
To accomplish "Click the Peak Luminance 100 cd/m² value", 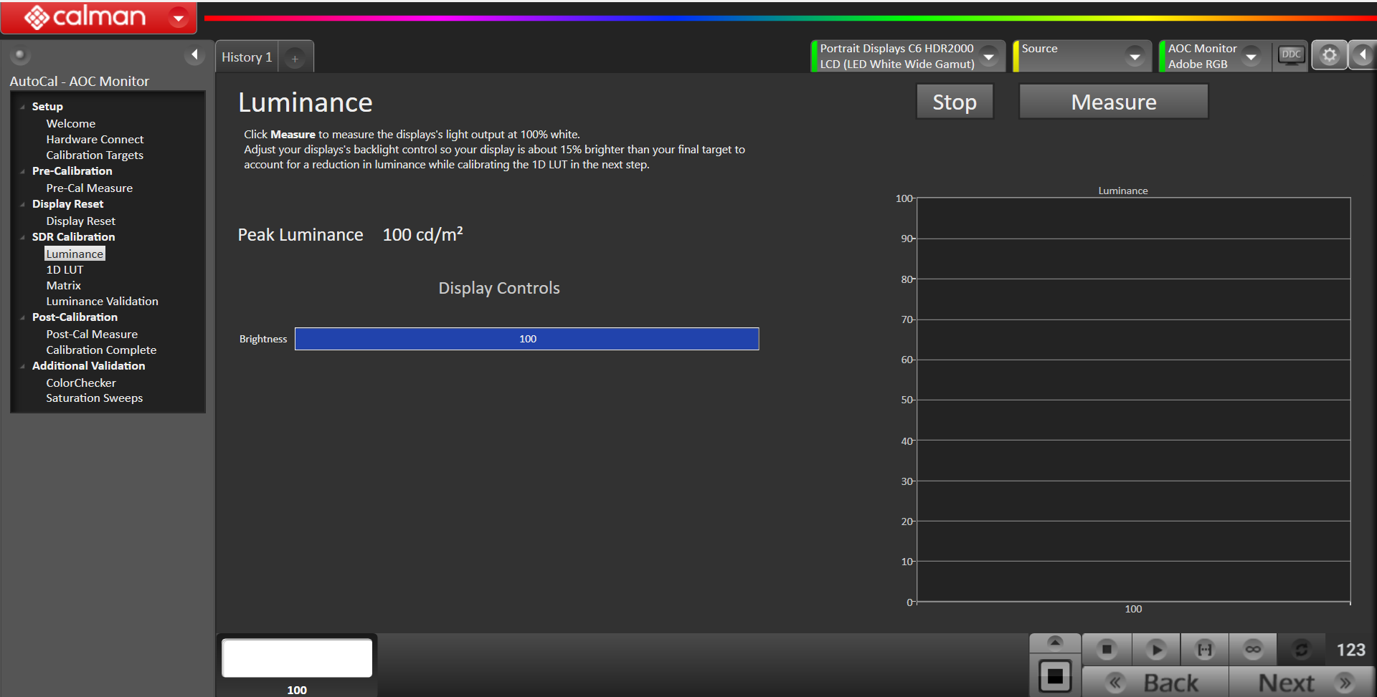I will point(422,234).
